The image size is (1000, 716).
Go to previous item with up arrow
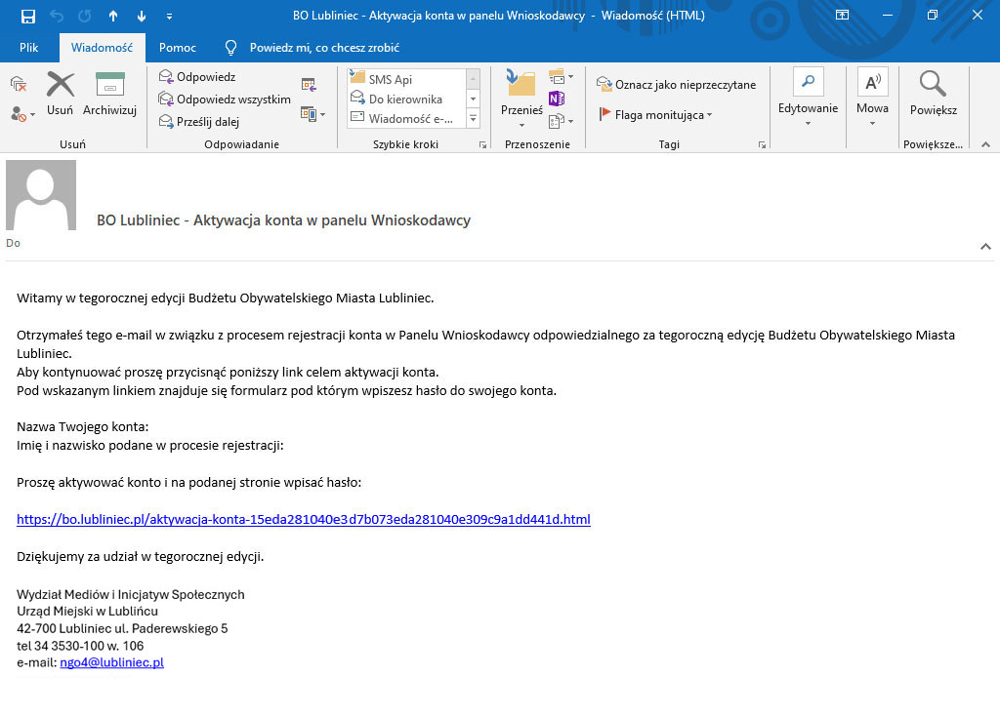113,17
